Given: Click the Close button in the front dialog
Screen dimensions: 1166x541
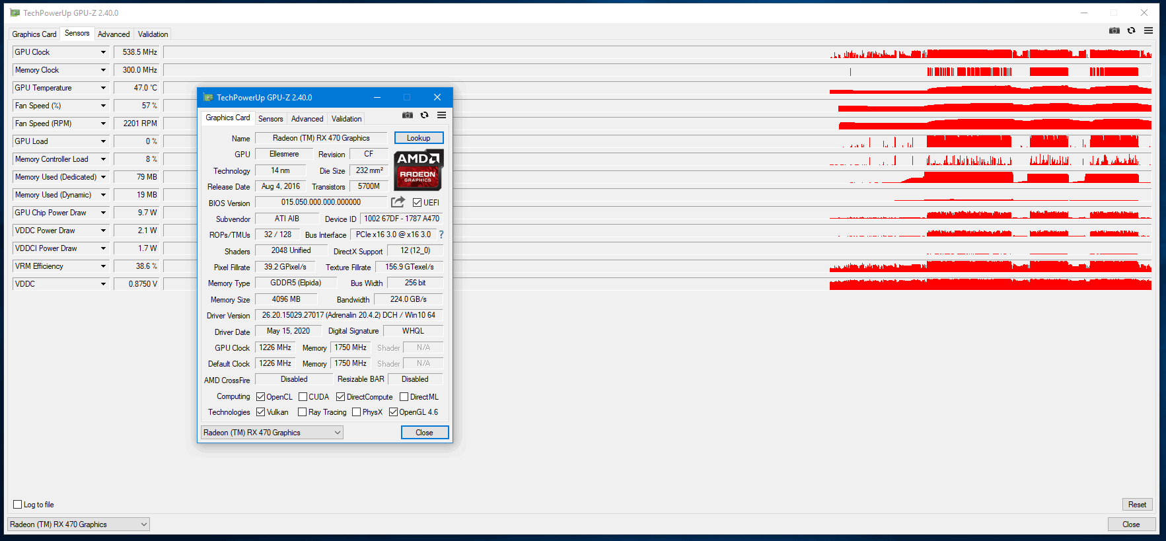Looking at the screenshot, I should [425, 433].
